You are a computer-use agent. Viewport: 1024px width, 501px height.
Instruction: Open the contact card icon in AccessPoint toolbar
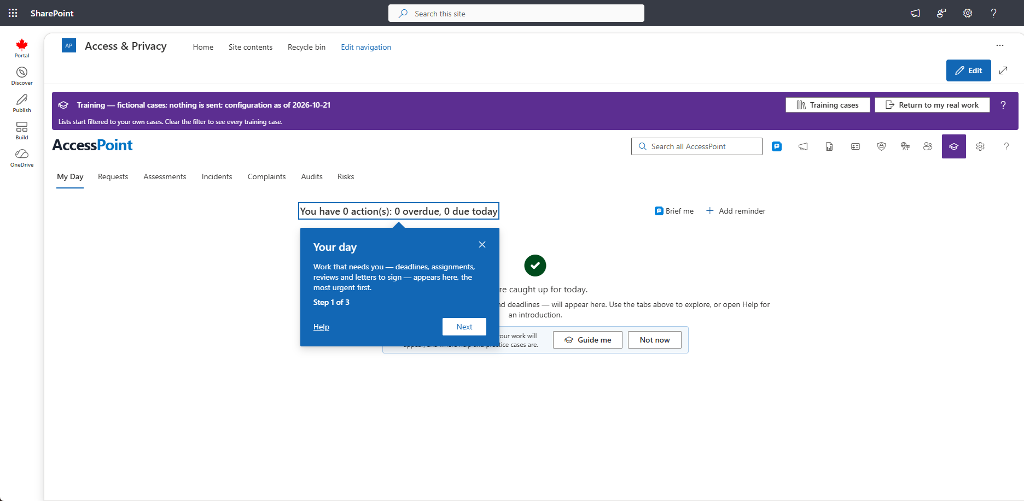(856, 146)
